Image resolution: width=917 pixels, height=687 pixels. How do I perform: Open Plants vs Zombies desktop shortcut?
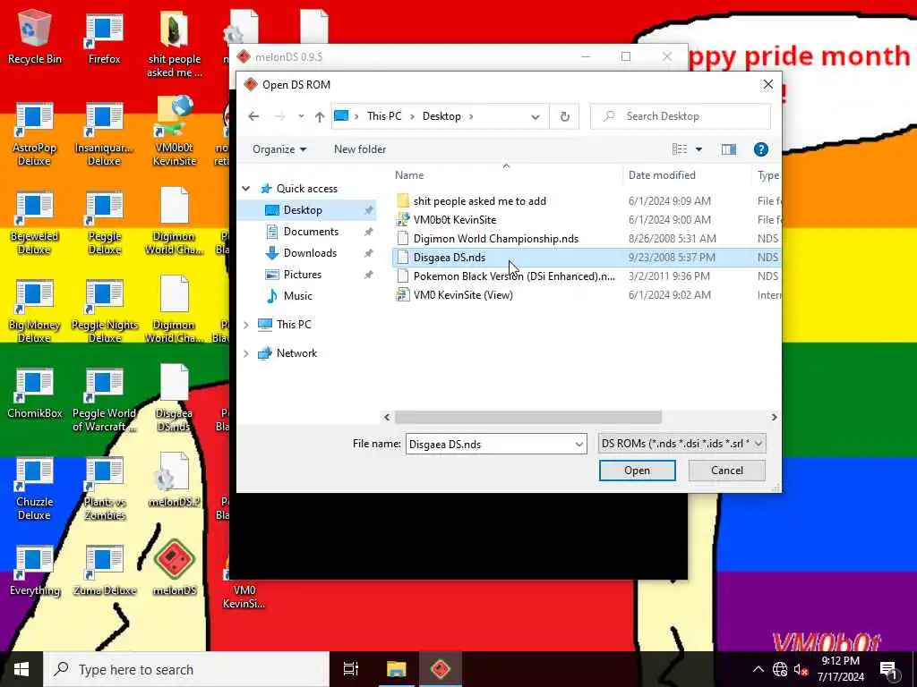tap(104, 489)
